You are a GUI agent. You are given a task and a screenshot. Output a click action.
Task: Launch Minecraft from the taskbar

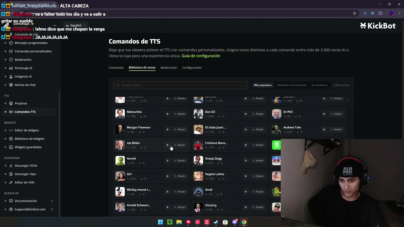point(170,222)
